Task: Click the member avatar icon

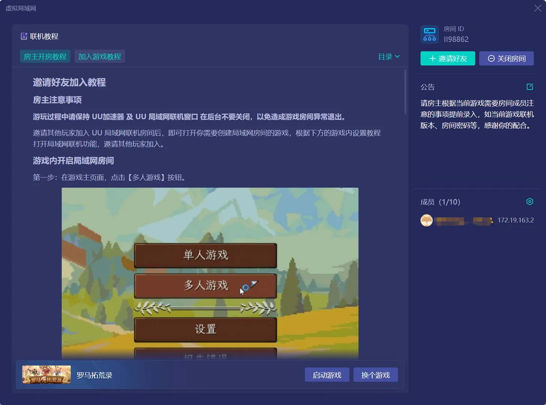Action: pos(426,220)
